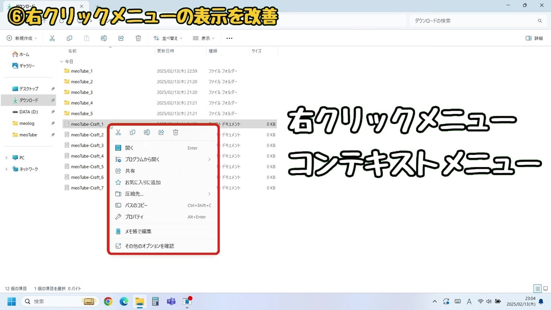This screenshot has height=310, width=551.
Task: Open Chrome from the taskbar
Action: 108,301
